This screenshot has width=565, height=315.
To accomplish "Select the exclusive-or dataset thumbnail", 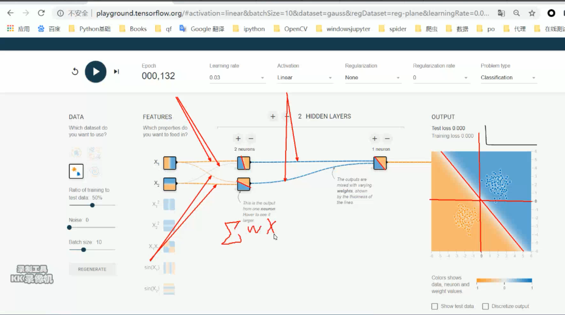I will (x=94, y=153).
